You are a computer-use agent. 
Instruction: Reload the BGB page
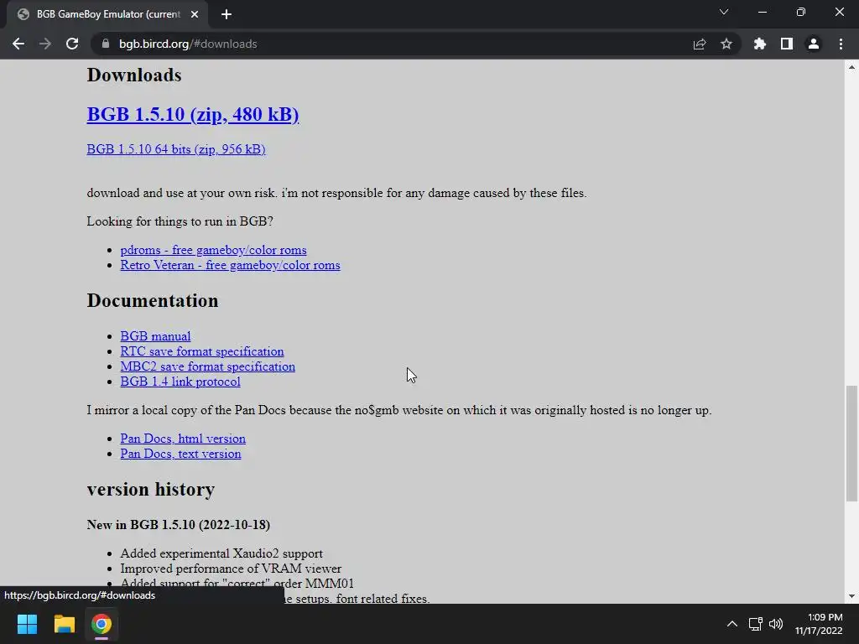pyautogui.click(x=72, y=44)
